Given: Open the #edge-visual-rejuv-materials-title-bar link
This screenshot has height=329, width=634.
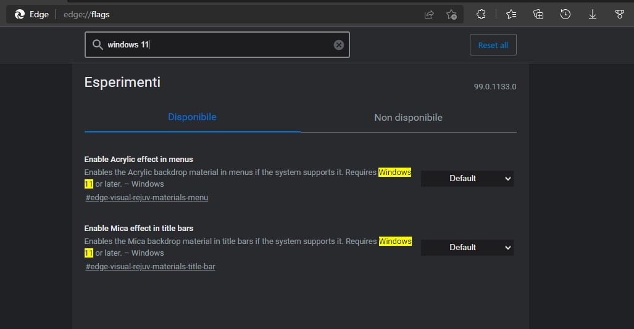Looking at the screenshot, I should click(x=151, y=266).
